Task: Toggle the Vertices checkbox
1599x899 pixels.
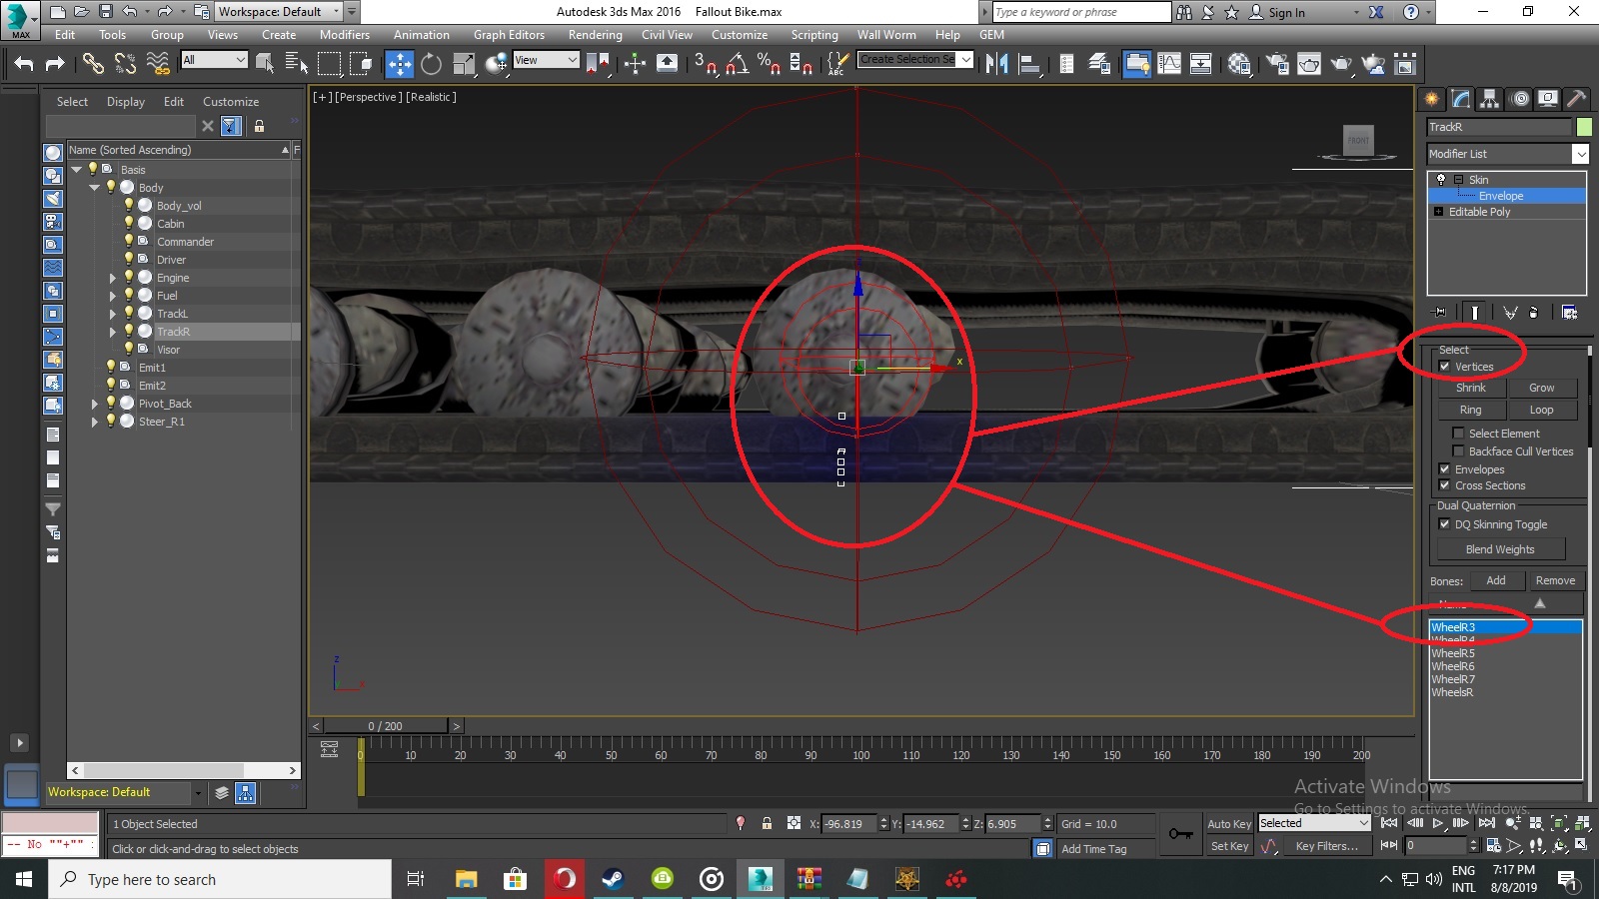Action: coord(1444,367)
